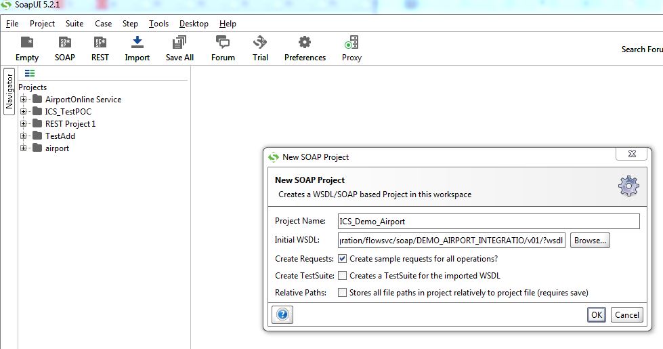Click the Search Forum field
The width and height of the screenshot is (663, 349).
point(642,49)
